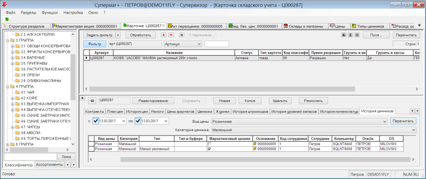This screenshot has width=426, height=179.
Task: Click the 'Разослать' button
Action: pyautogui.click(x=313, y=101)
